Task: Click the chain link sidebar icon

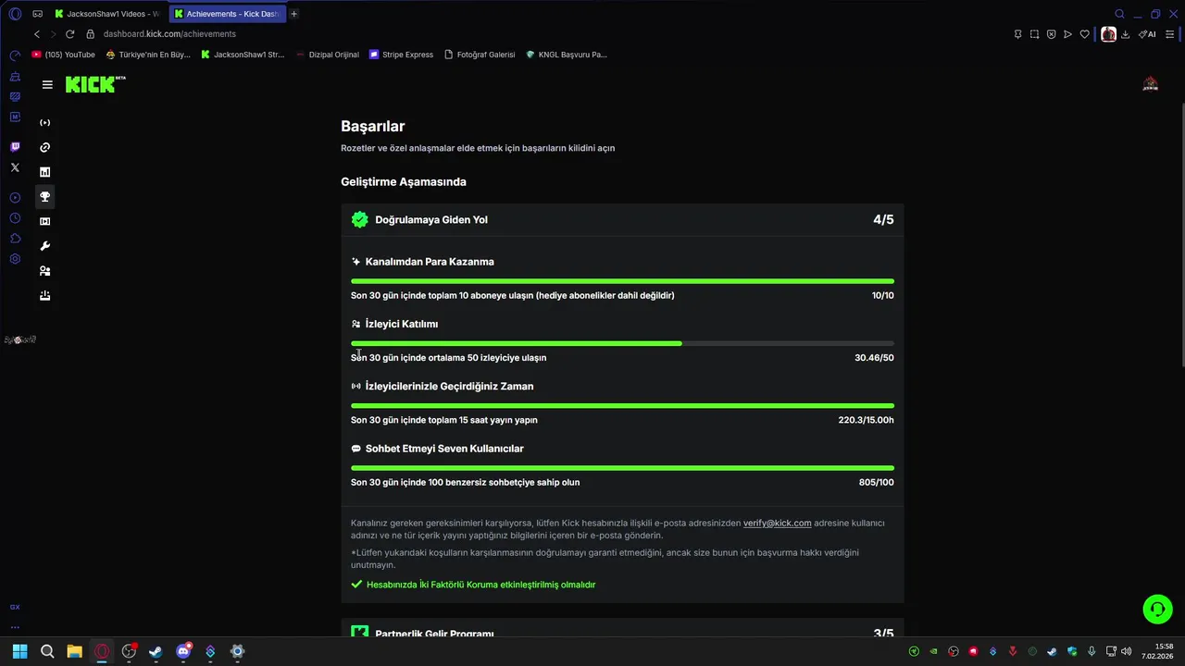Action: tap(44, 147)
